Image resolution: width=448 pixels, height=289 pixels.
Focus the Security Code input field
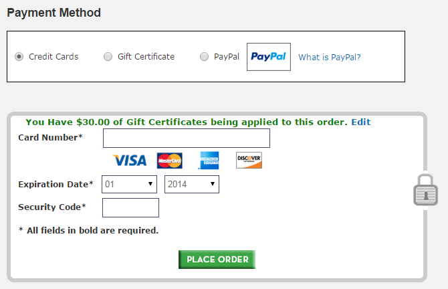coord(130,207)
